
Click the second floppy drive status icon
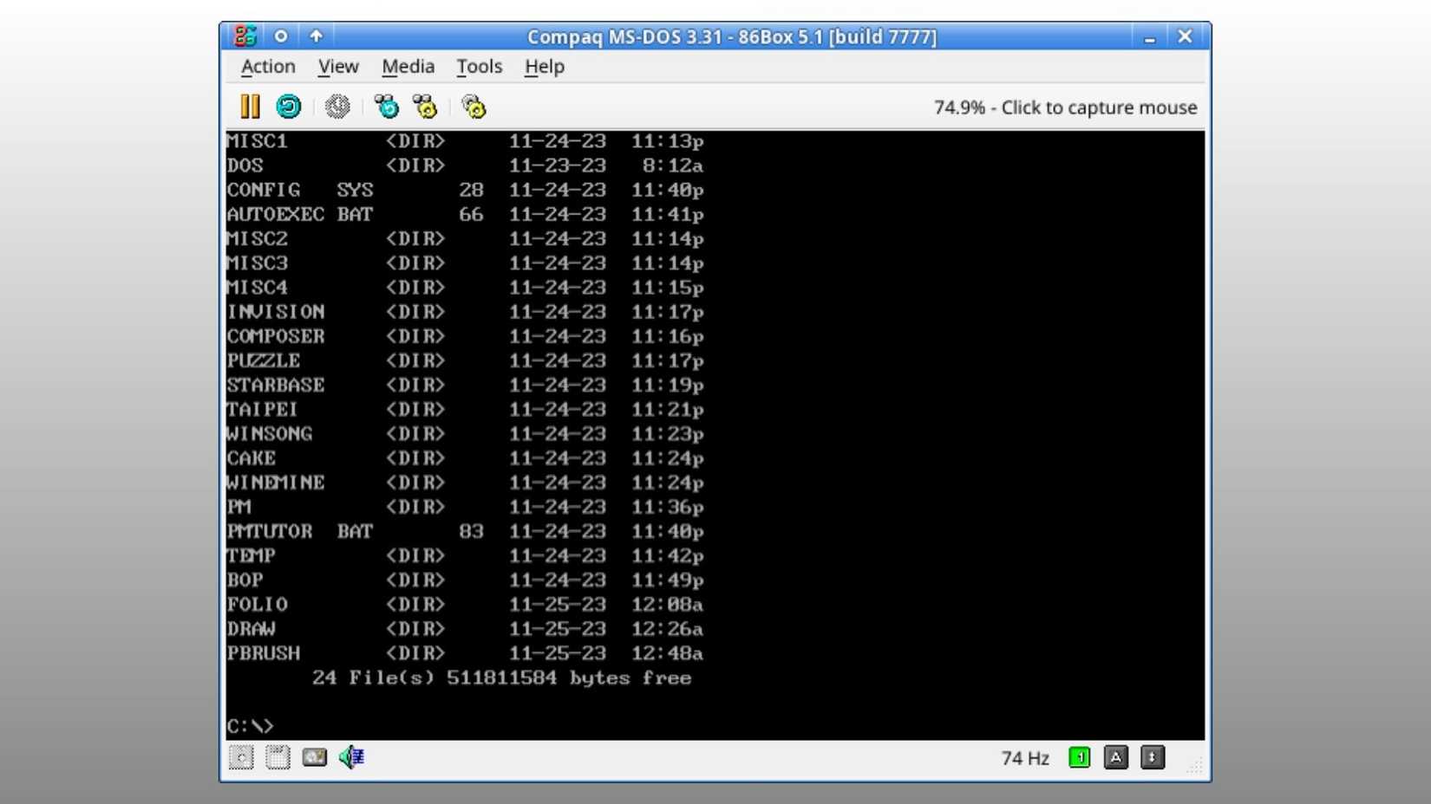(278, 757)
